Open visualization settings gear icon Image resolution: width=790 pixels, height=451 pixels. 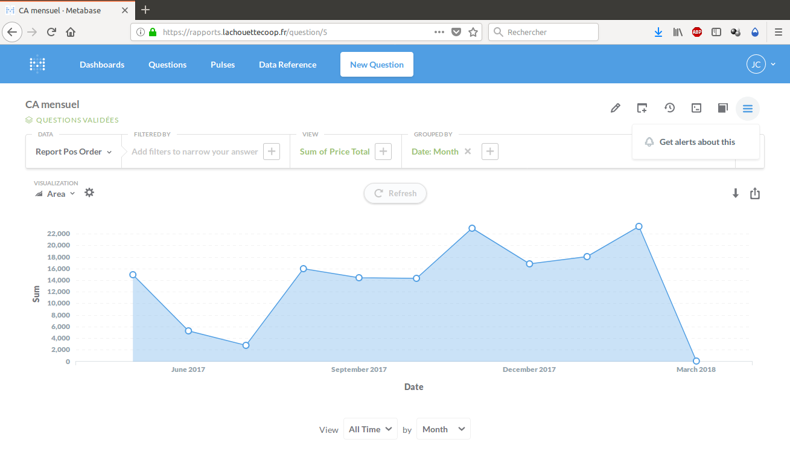tap(89, 193)
